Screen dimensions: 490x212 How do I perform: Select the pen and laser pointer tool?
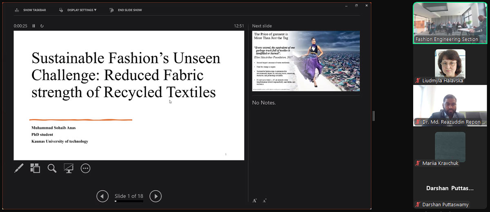pyautogui.click(x=19, y=168)
